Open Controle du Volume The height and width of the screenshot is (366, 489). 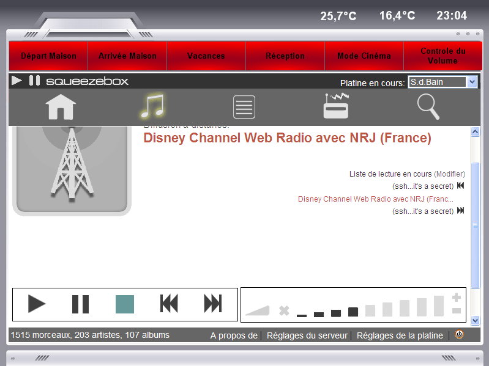pos(443,56)
